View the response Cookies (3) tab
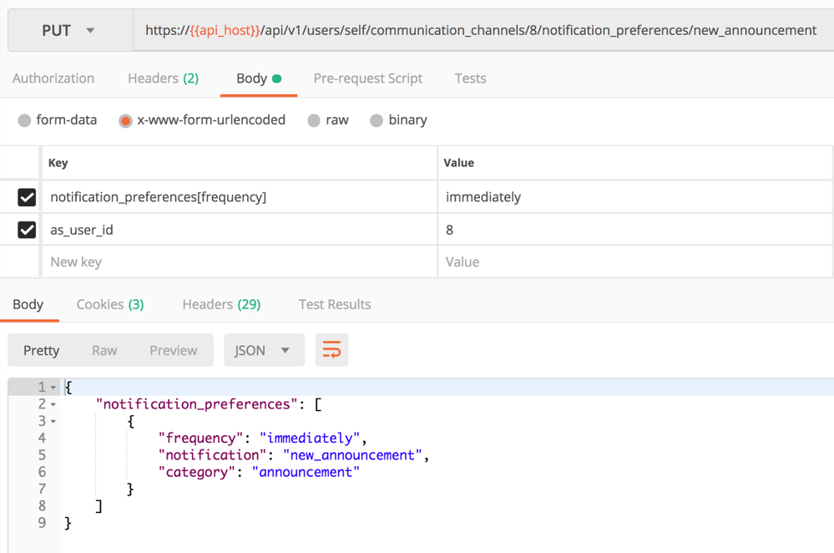This screenshot has height=553, width=834. (x=110, y=305)
